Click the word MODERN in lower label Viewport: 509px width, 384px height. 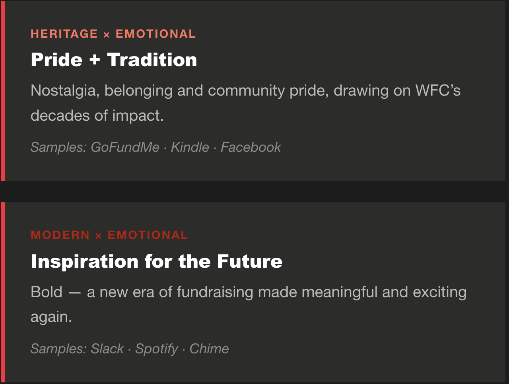point(60,235)
